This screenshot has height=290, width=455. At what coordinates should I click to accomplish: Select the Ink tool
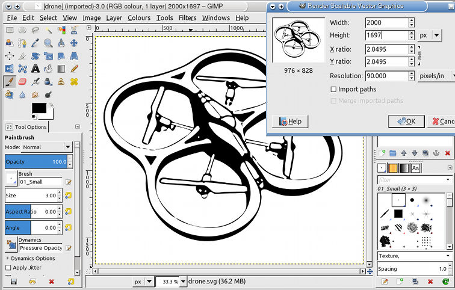point(48,82)
